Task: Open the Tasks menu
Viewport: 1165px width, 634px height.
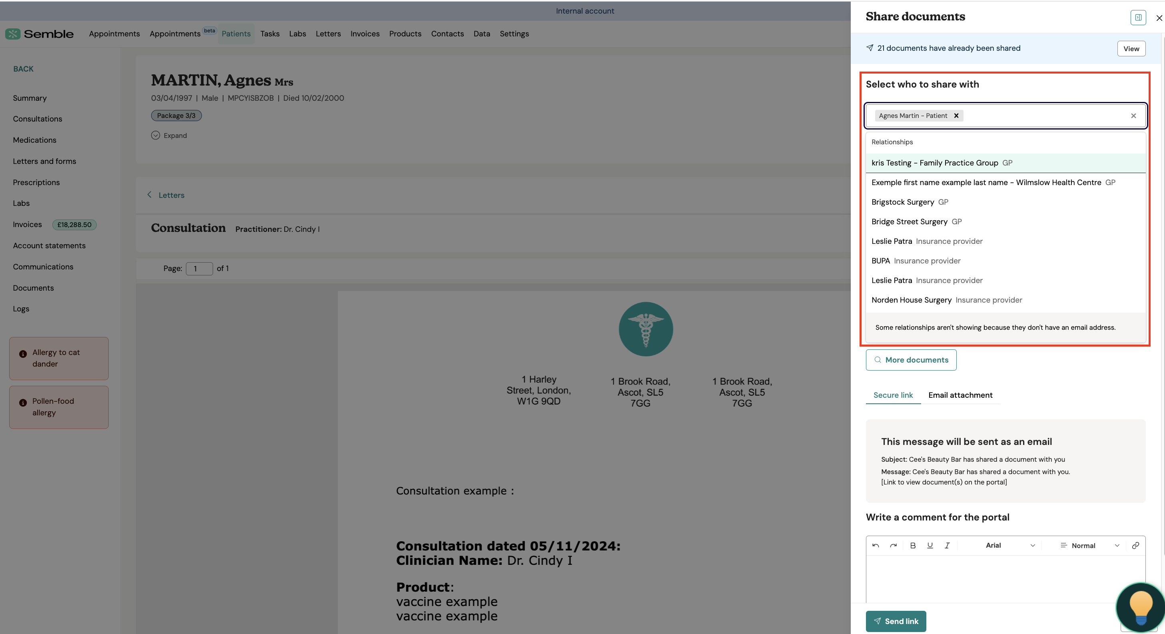Action: pos(270,34)
